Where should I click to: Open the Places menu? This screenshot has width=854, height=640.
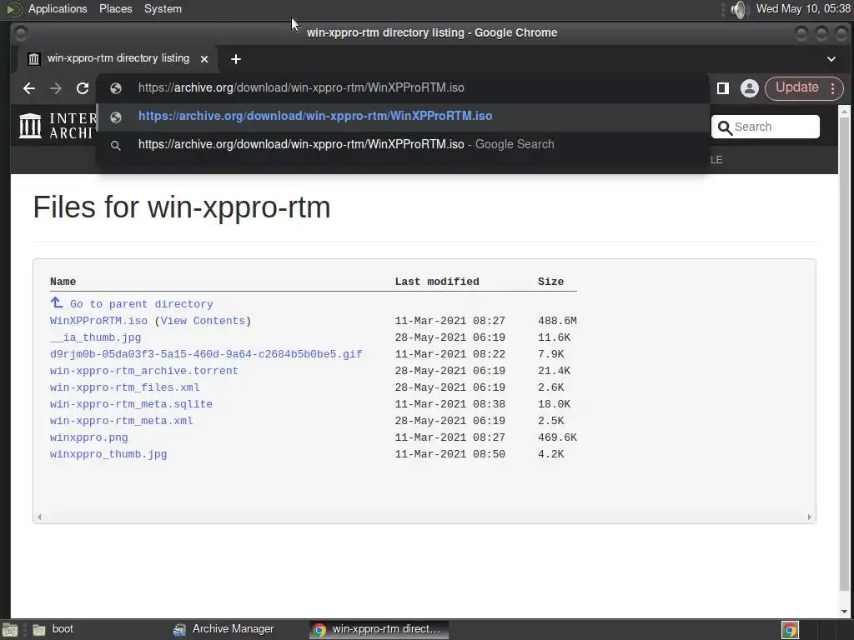pos(115,8)
